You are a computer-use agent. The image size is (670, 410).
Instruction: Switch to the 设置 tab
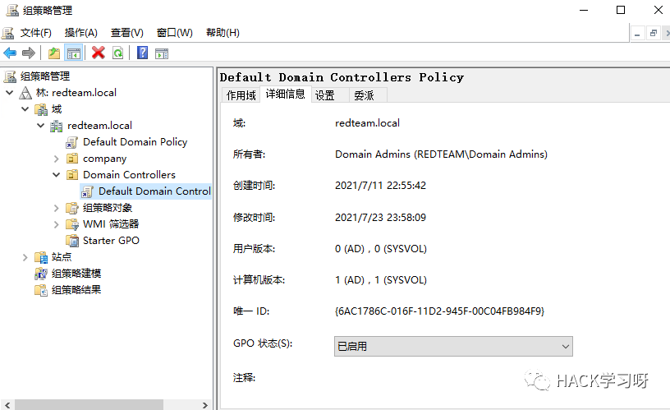[x=325, y=95]
